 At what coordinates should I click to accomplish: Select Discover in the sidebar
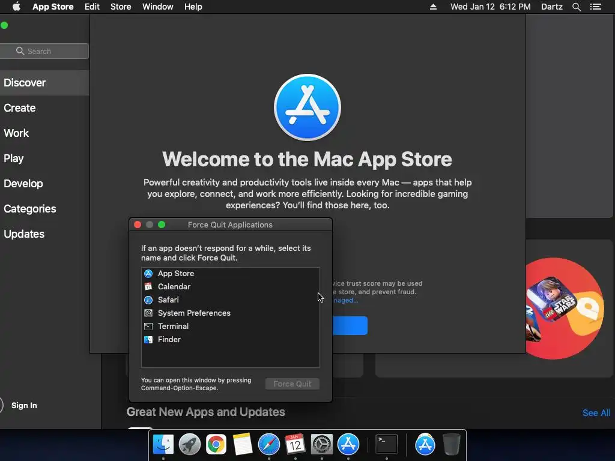coord(44,83)
